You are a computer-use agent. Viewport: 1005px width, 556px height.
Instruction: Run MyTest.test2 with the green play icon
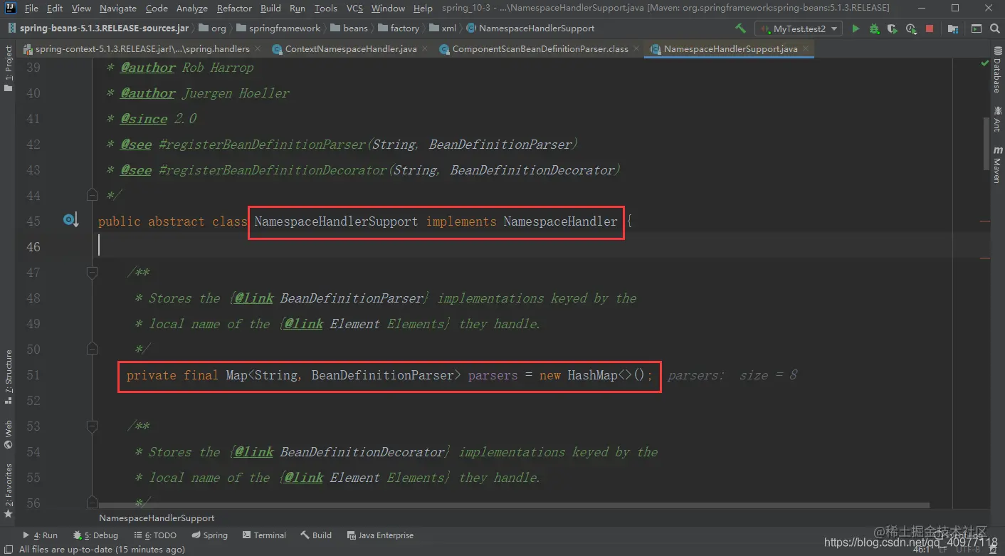856,28
